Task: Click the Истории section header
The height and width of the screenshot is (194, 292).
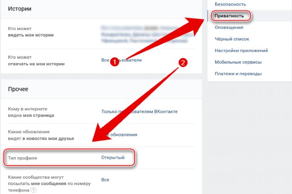Action: (20, 9)
